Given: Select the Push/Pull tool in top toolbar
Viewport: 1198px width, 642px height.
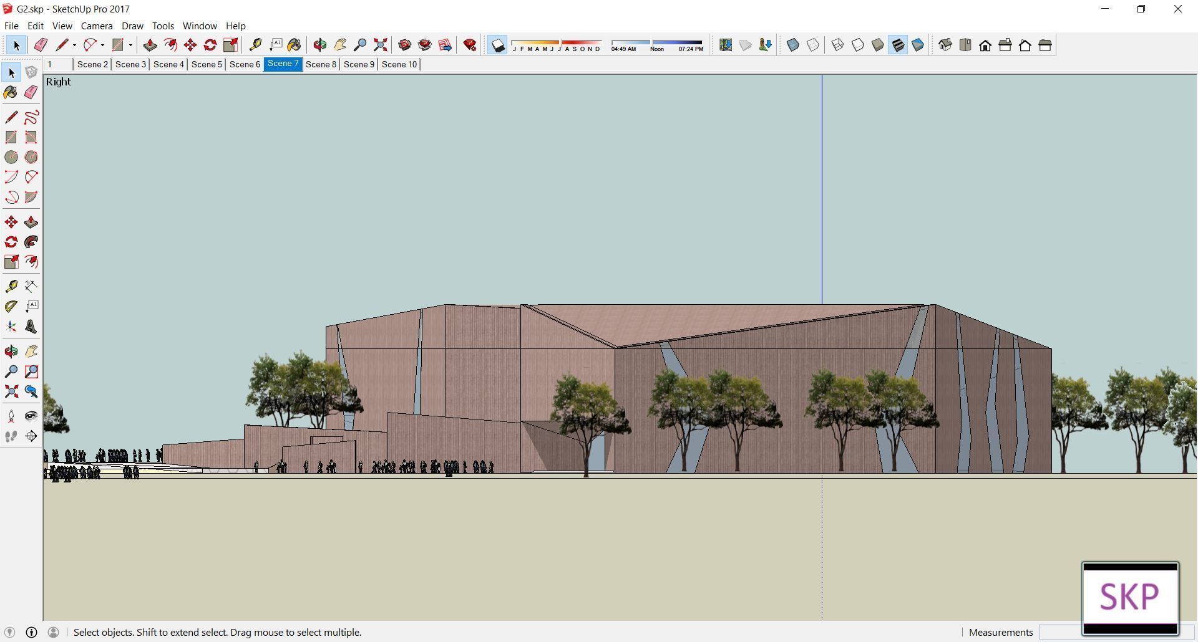Looking at the screenshot, I should tap(150, 45).
